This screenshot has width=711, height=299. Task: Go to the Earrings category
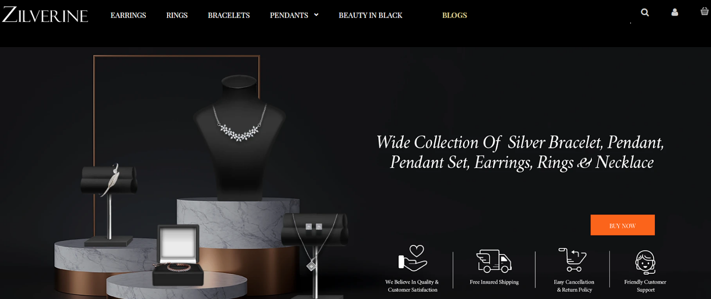point(128,15)
